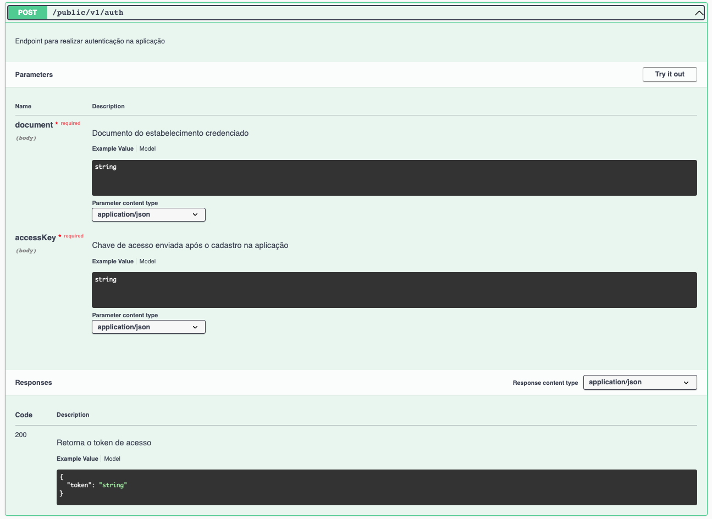The height and width of the screenshot is (519, 712).
Task: Open document parameter content type dropdown
Action: (x=148, y=214)
